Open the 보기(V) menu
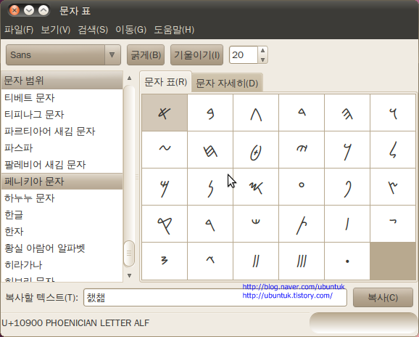 56,30
